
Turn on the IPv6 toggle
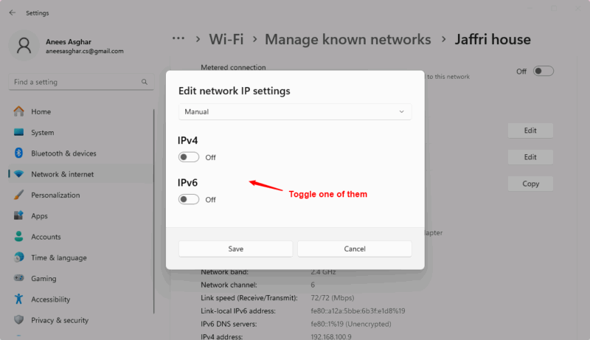(x=189, y=199)
